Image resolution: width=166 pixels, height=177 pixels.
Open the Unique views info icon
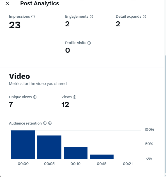(35, 97)
